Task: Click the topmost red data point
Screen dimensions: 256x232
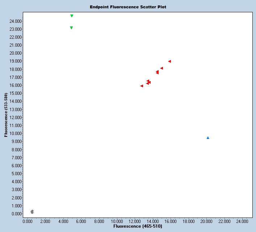Action: pos(169,61)
